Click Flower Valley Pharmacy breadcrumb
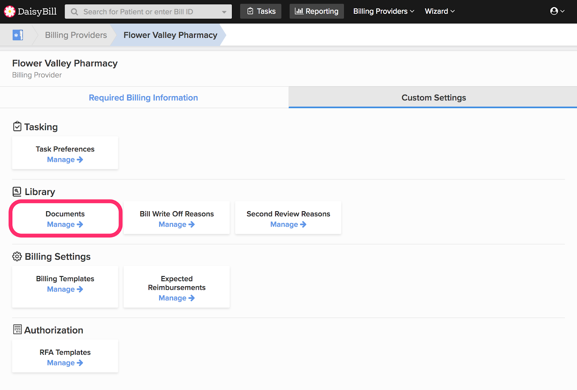Image resolution: width=577 pixels, height=390 pixels. click(170, 35)
